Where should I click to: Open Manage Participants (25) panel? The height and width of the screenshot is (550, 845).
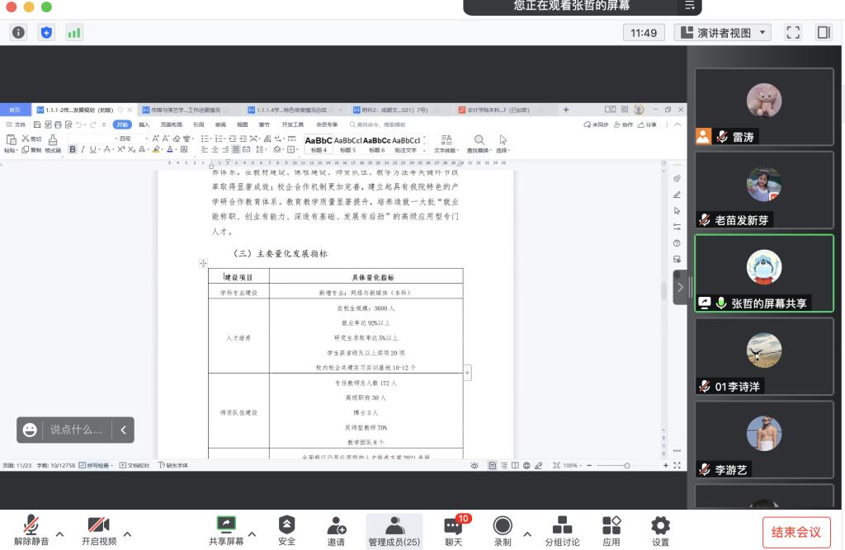pos(394,525)
